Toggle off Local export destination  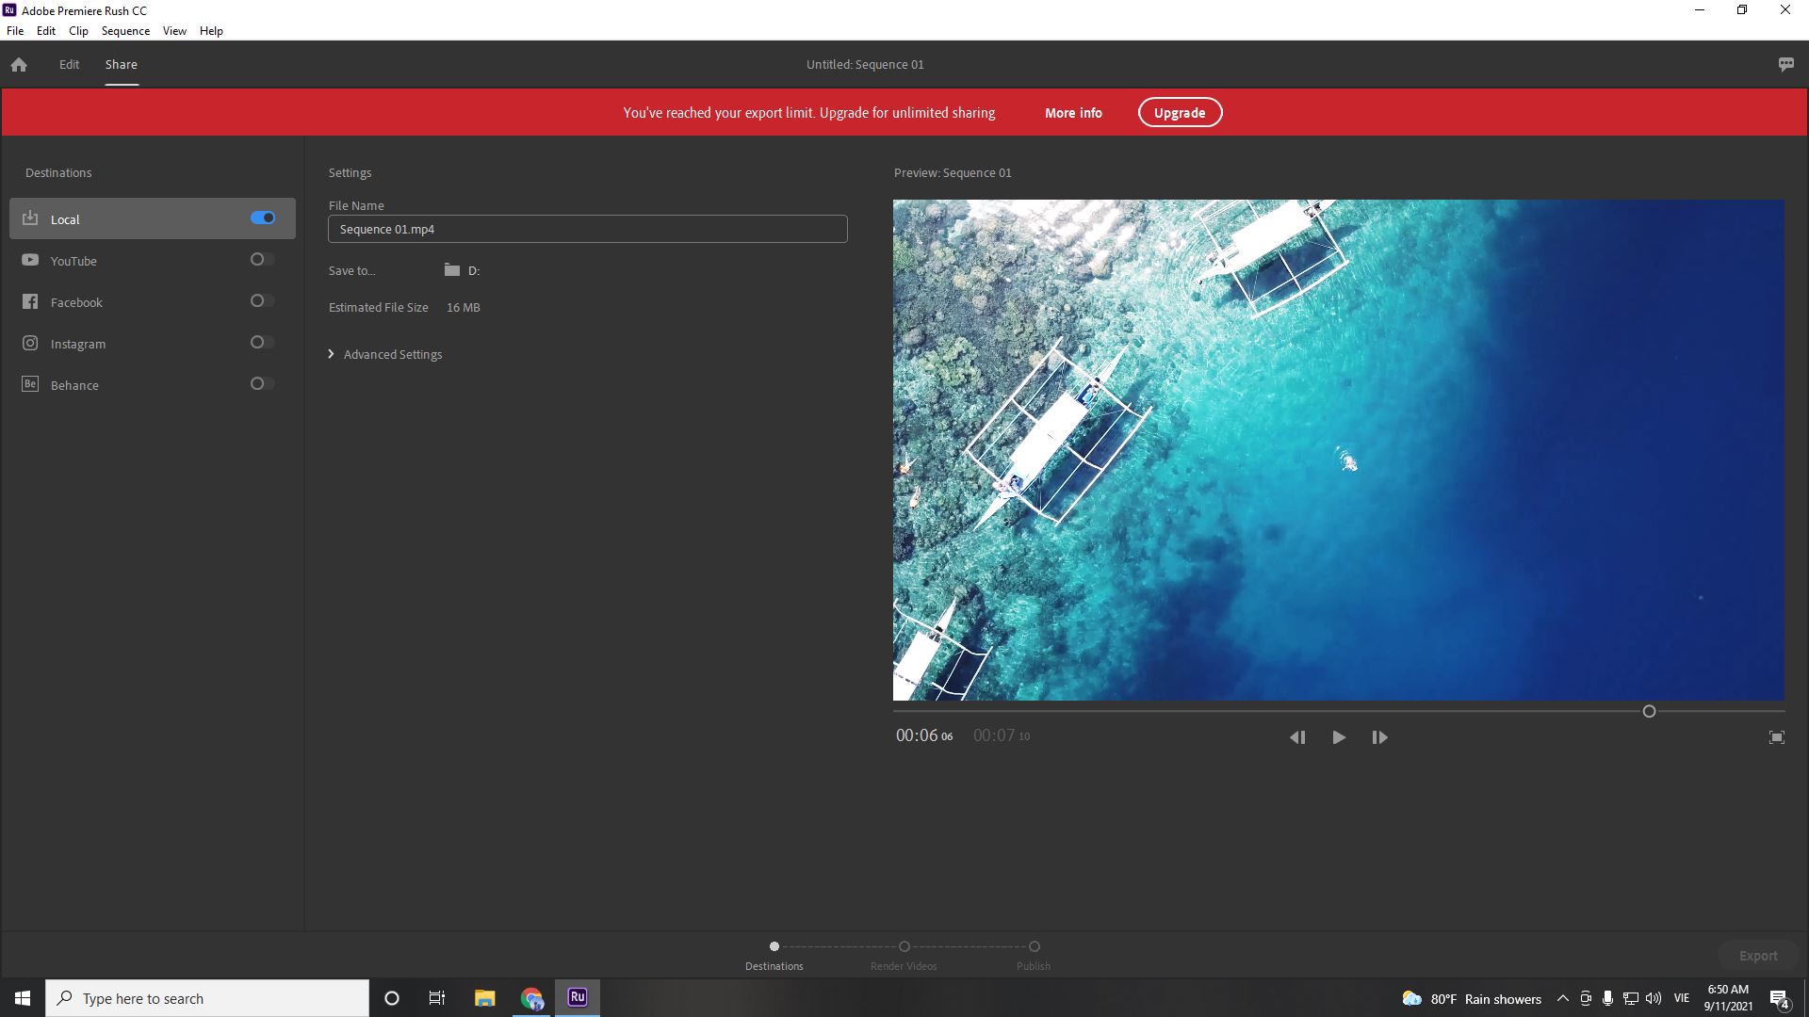click(x=262, y=218)
